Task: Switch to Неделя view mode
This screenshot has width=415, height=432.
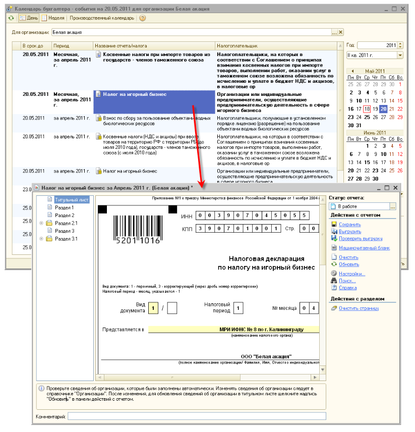Action: coord(53,18)
